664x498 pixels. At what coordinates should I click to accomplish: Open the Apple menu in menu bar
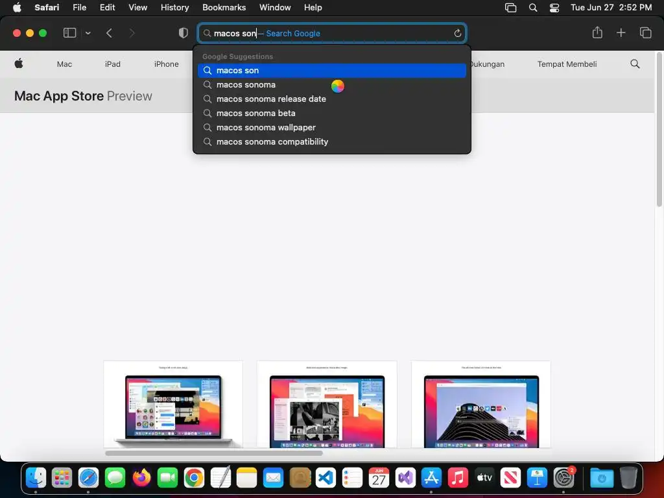click(x=17, y=7)
